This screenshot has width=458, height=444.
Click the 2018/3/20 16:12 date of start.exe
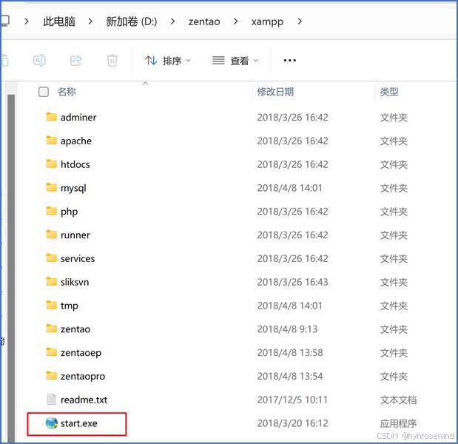(x=293, y=423)
